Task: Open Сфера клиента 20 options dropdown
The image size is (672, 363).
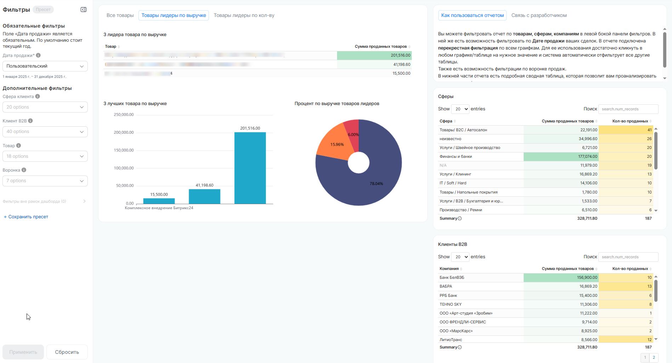Action: (x=45, y=107)
